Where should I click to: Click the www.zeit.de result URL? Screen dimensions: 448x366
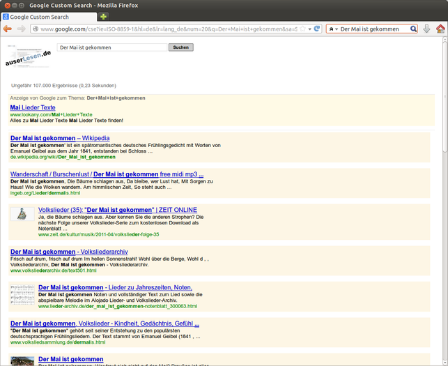(x=98, y=234)
